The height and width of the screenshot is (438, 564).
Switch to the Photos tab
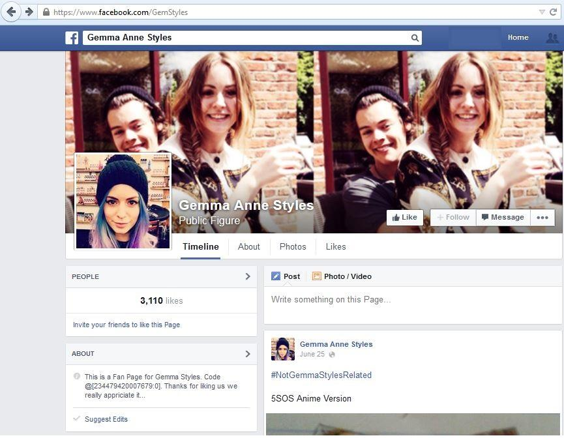(x=293, y=246)
